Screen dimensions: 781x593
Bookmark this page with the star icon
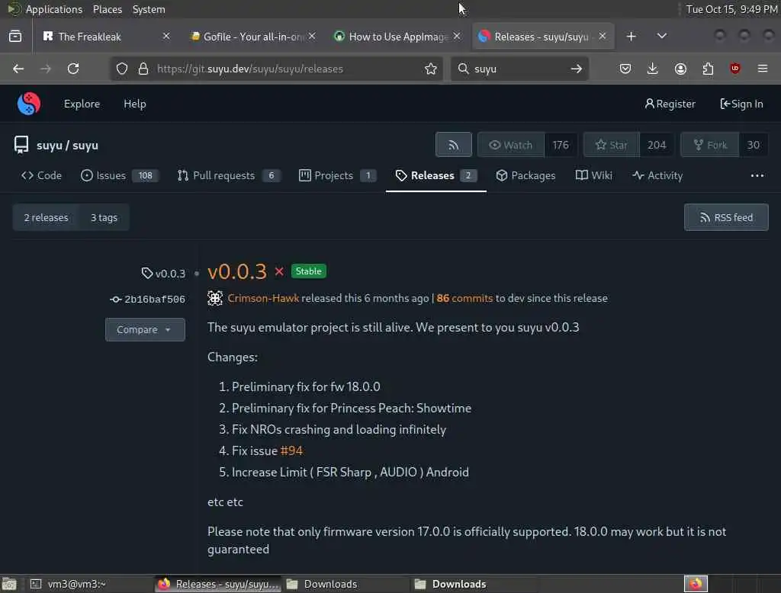click(x=431, y=69)
